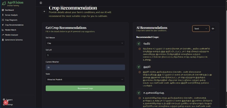The image size is (227, 108).
Task: Open the Soil Nature dropdown showing Clay
Action: (85, 43)
